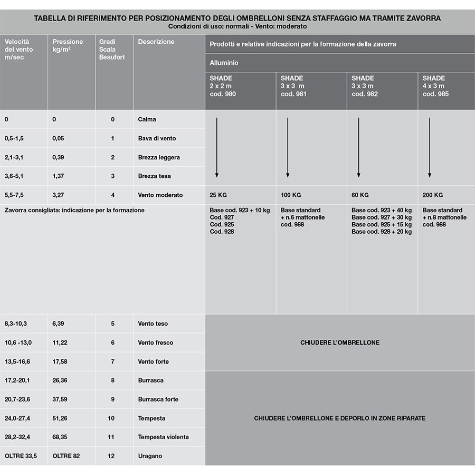Click the arrow under SHADE 2 x 2 m
Screen dimensions: 475x475
(216, 148)
